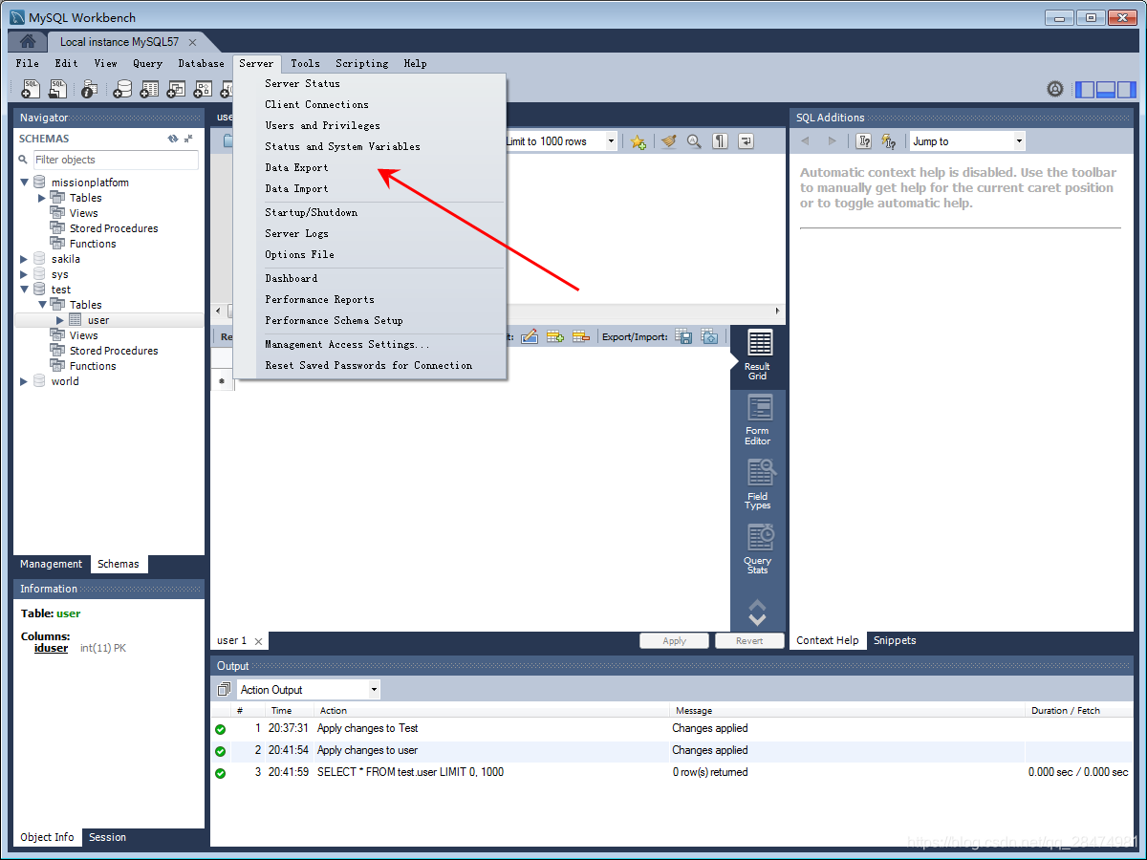Open the Field Types view
Screen dimensions: 1147x860
tap(758, 485)
